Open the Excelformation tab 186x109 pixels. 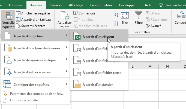pyautogui.click(x=101, y=5)
